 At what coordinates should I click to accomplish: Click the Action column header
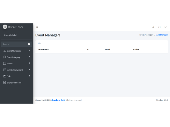pos(136,50)
